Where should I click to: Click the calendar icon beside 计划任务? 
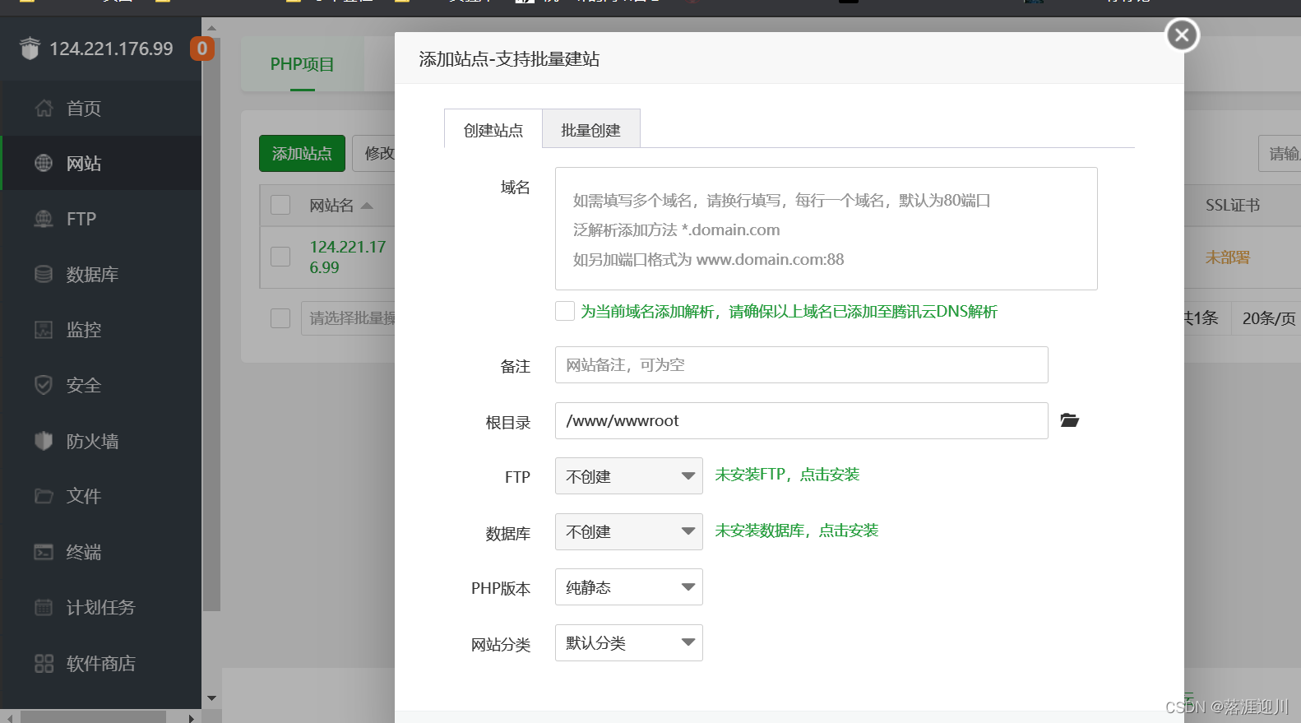[x=44, y=607]
